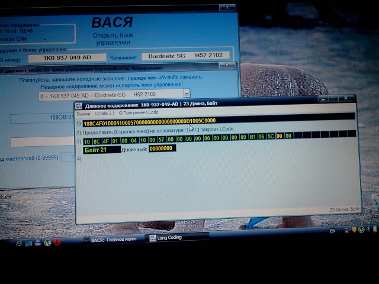The image size is (379, 284).
Task: Click the empty input field below the coding value
Action: pyautogui.click(x=43, y=141)
